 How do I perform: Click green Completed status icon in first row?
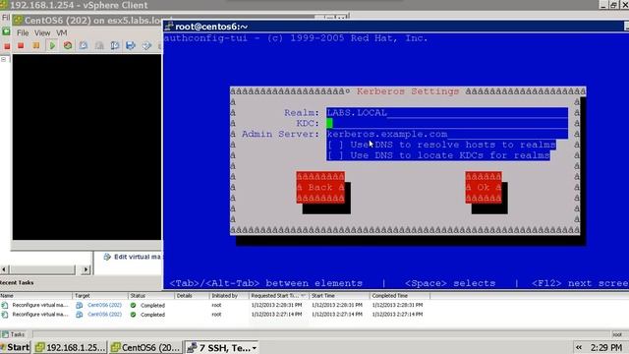point(134,305)
